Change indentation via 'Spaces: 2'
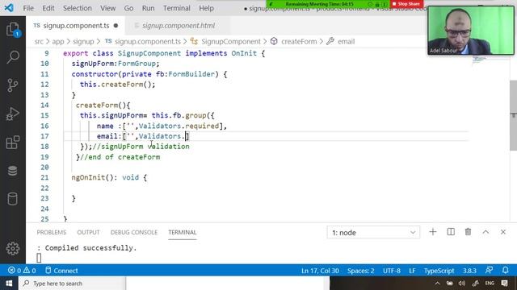 pos(361,271)
